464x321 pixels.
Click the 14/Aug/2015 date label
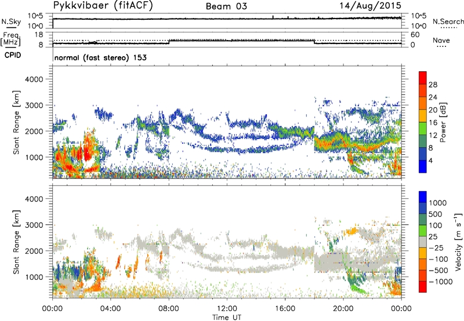370,5
